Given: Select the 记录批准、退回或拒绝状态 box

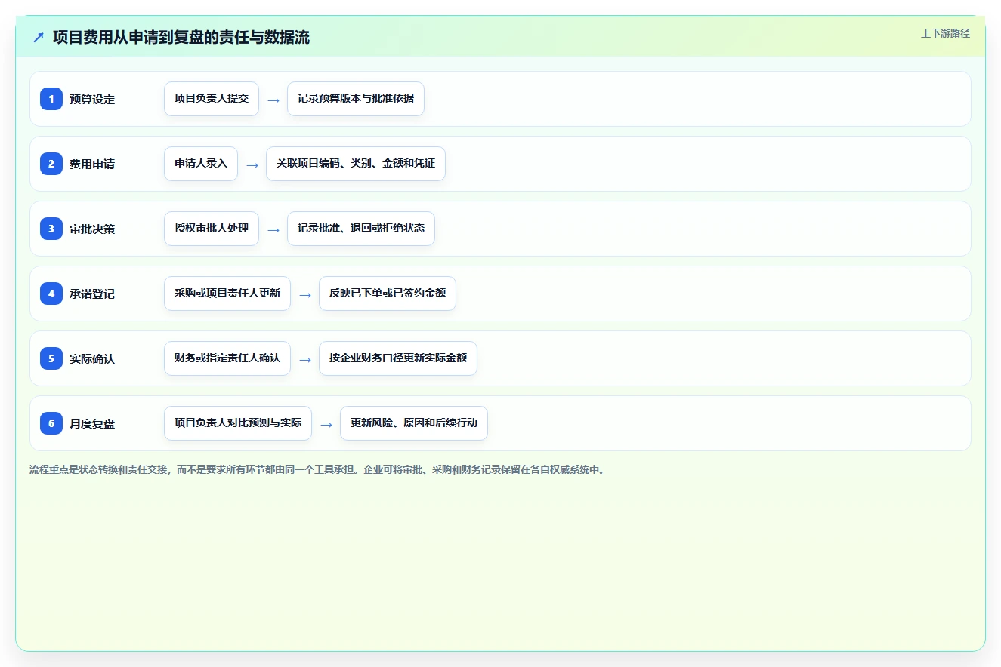Looking at the screenshot, I should pos(361,229).
